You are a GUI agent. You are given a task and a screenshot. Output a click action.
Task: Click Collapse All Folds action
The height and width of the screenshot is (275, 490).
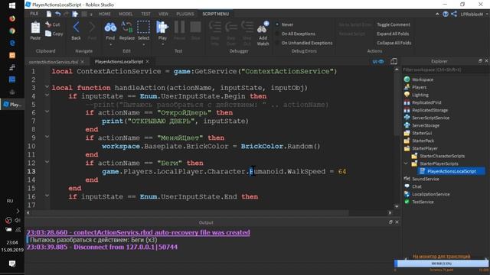394,43
